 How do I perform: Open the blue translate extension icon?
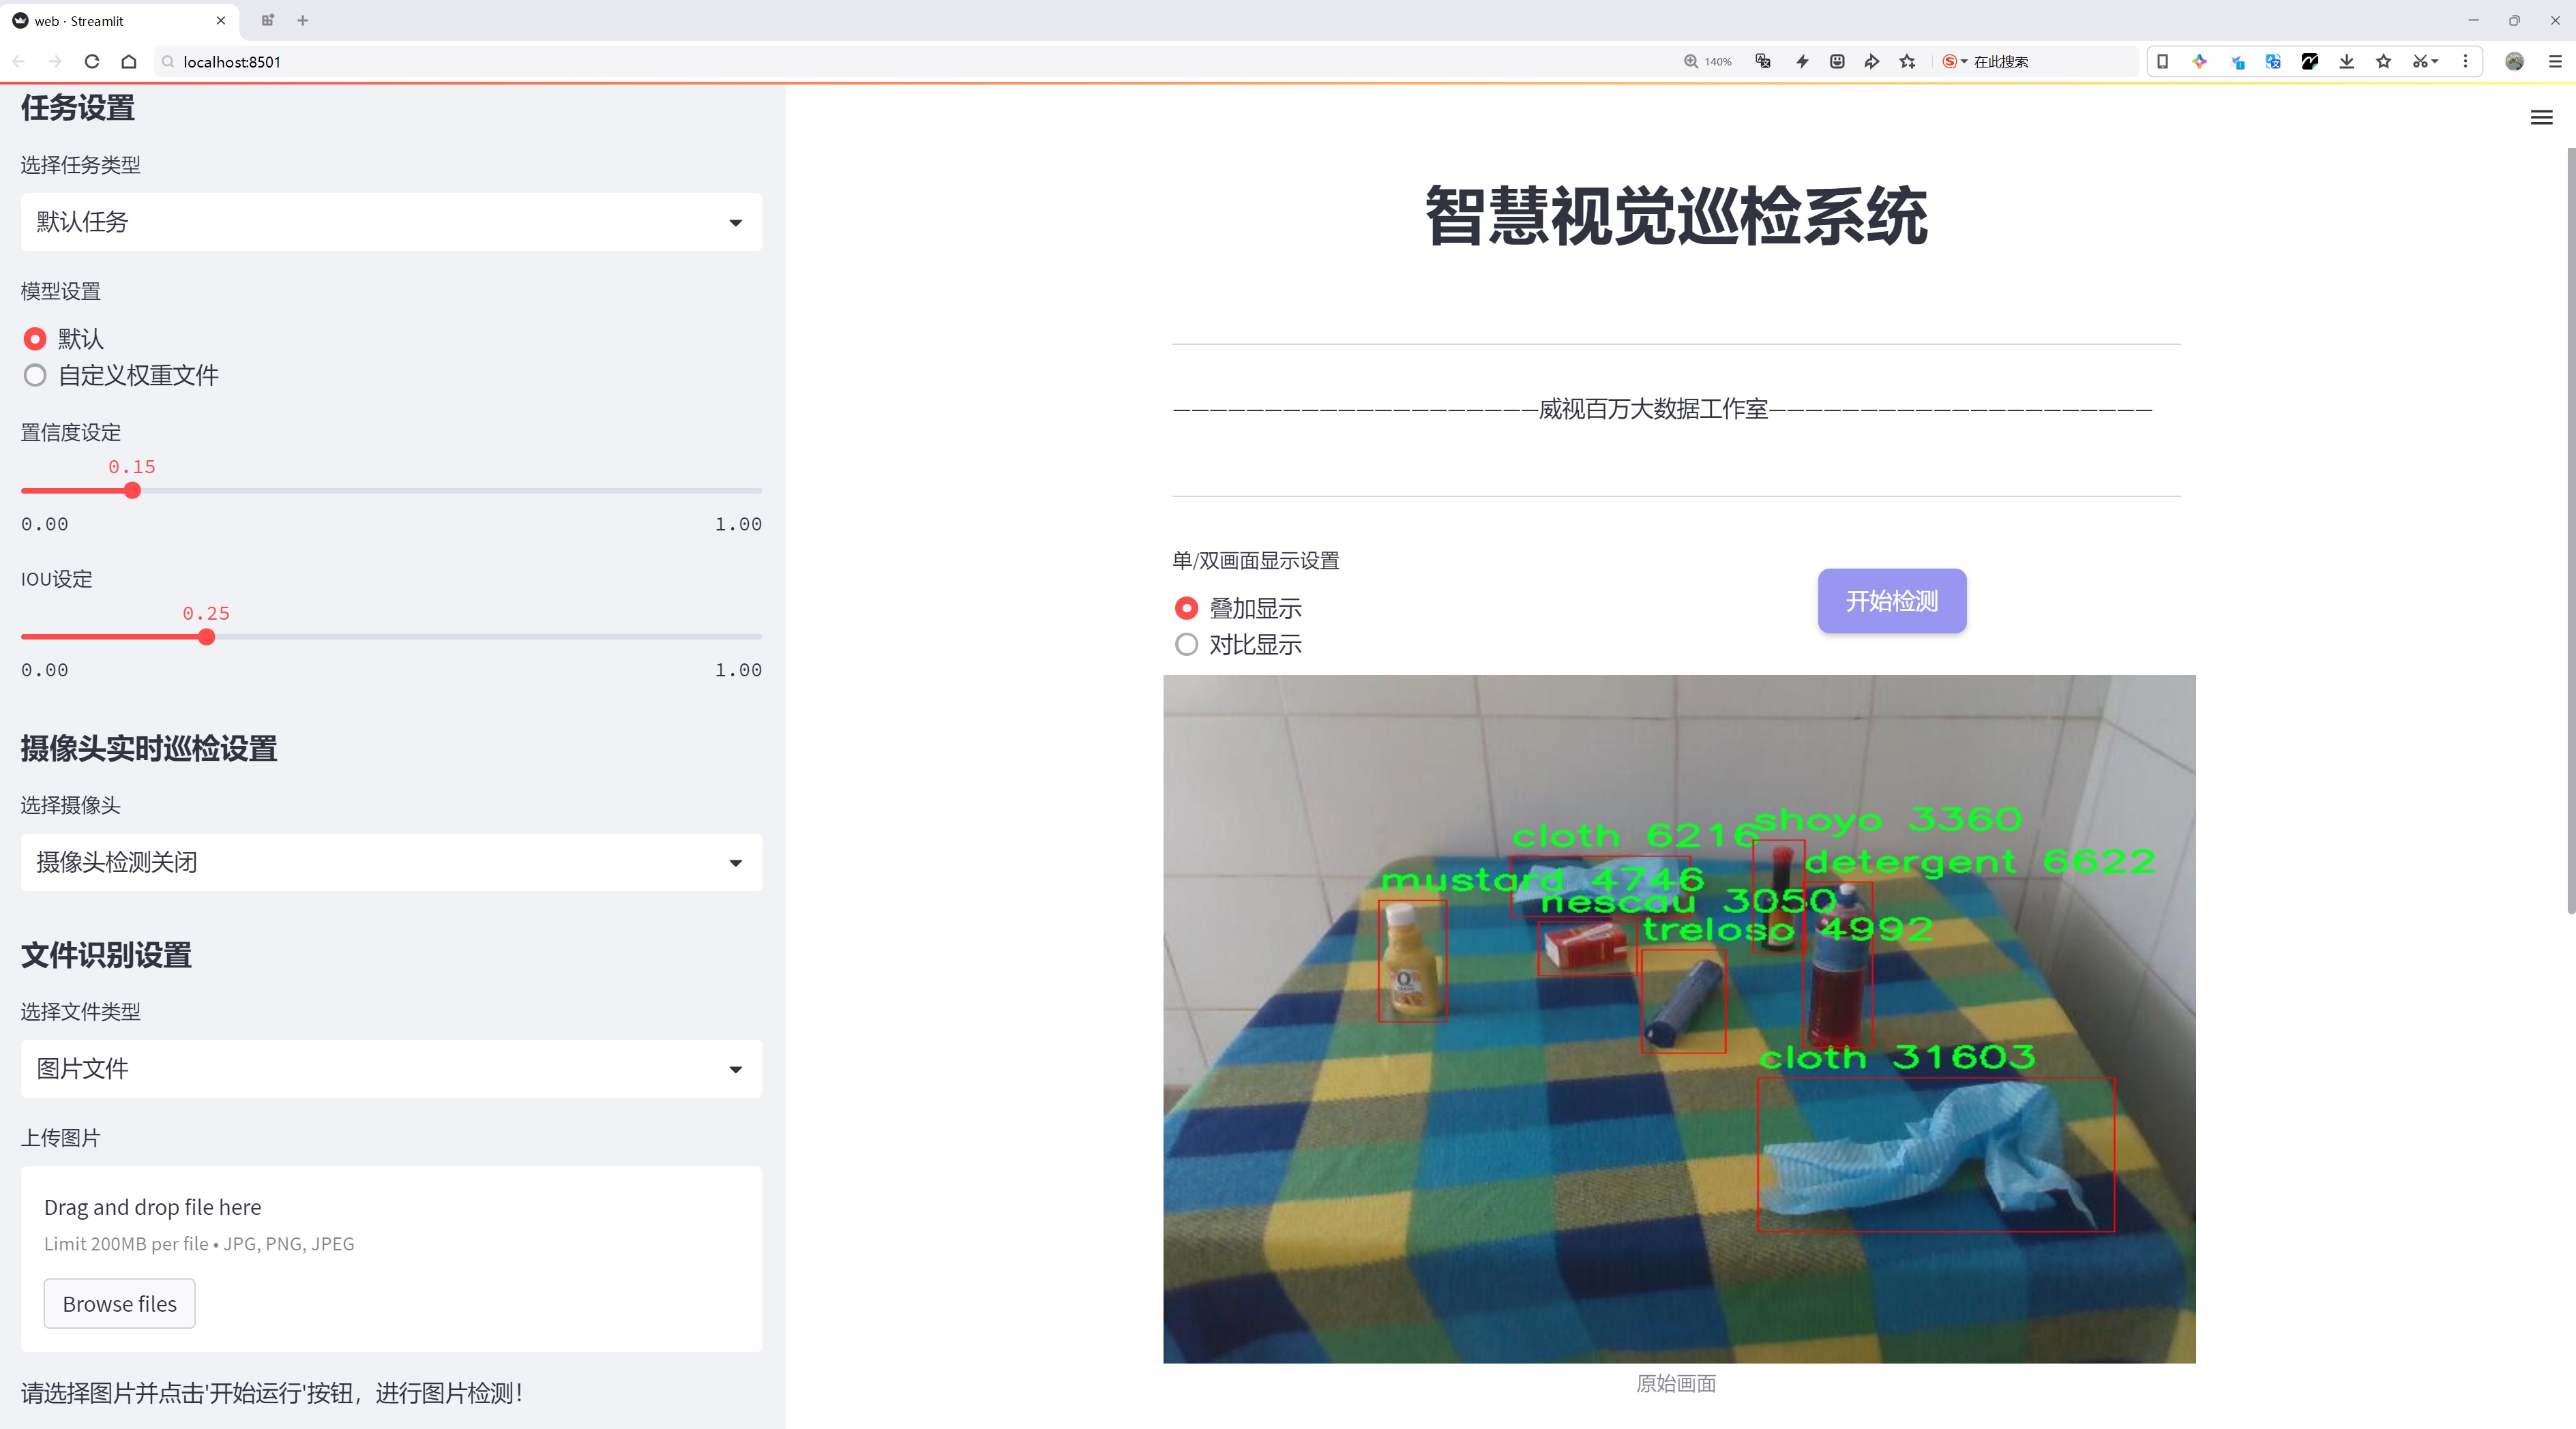tap(2273, 62)
